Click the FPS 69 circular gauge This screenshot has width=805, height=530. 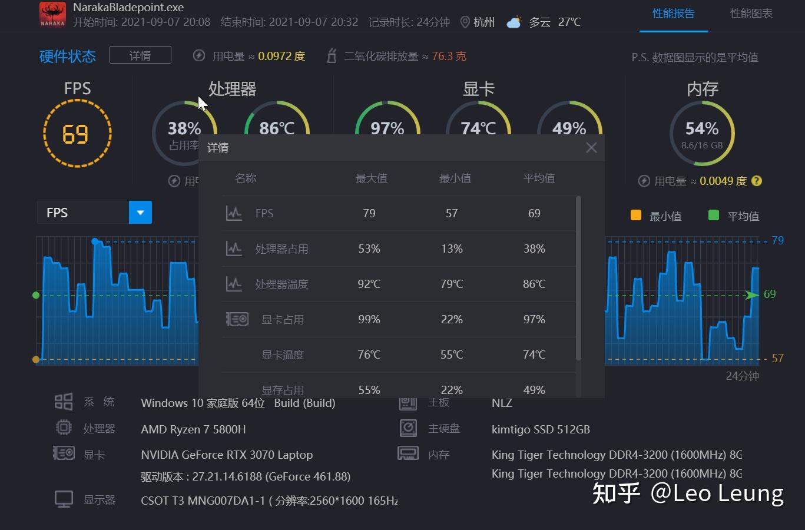click(77, 134)
